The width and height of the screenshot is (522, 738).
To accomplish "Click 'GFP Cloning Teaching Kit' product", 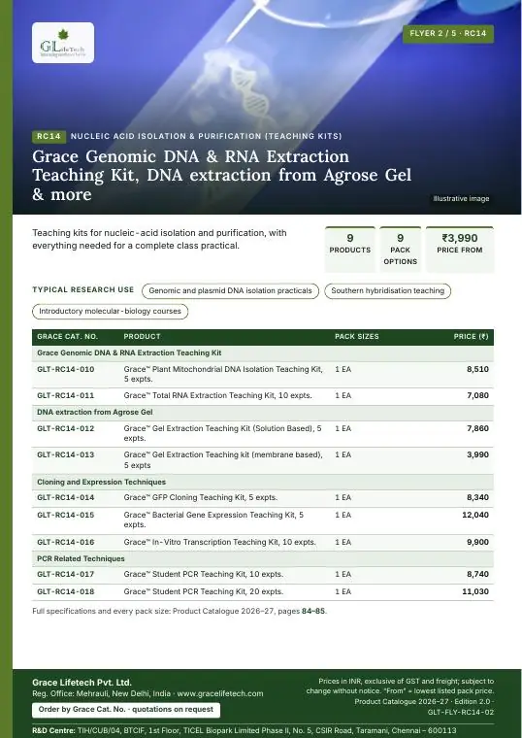I will point(200,498).
